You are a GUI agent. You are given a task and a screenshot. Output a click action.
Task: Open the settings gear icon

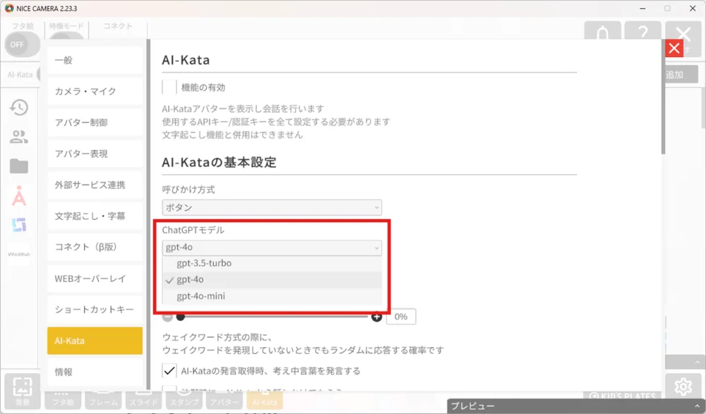(x=683, y=386)
